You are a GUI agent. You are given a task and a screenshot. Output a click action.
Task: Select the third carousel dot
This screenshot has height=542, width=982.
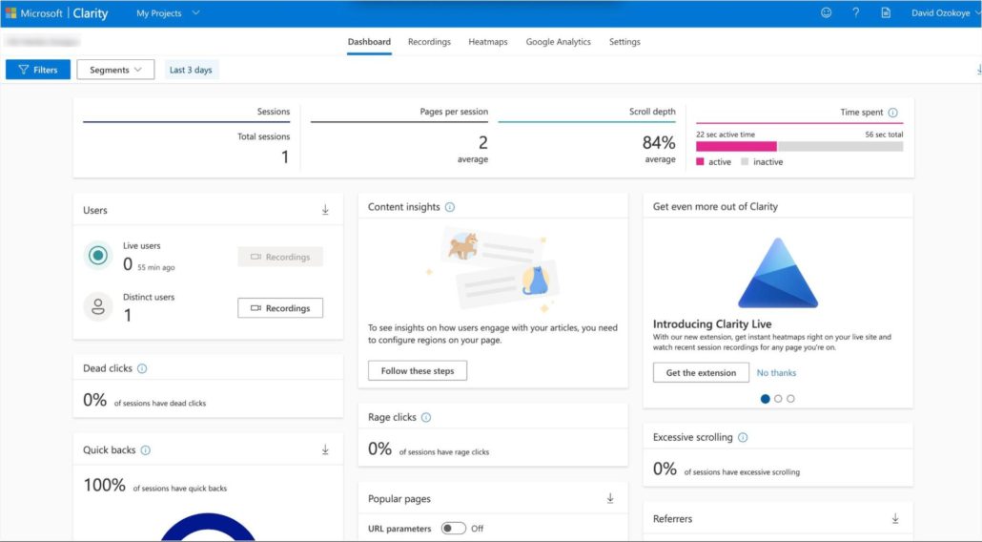(790, 399)
